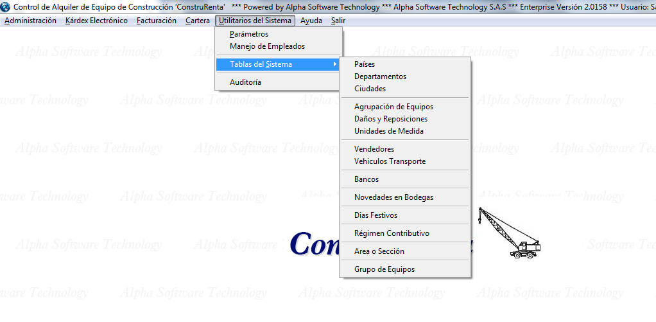Open the Ayuda menu
The width and height of the screenshot is (656, 322).
[311, 21]
